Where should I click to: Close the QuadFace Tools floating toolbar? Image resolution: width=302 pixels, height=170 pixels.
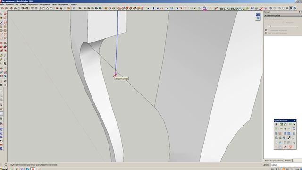[x=294, y=121]
